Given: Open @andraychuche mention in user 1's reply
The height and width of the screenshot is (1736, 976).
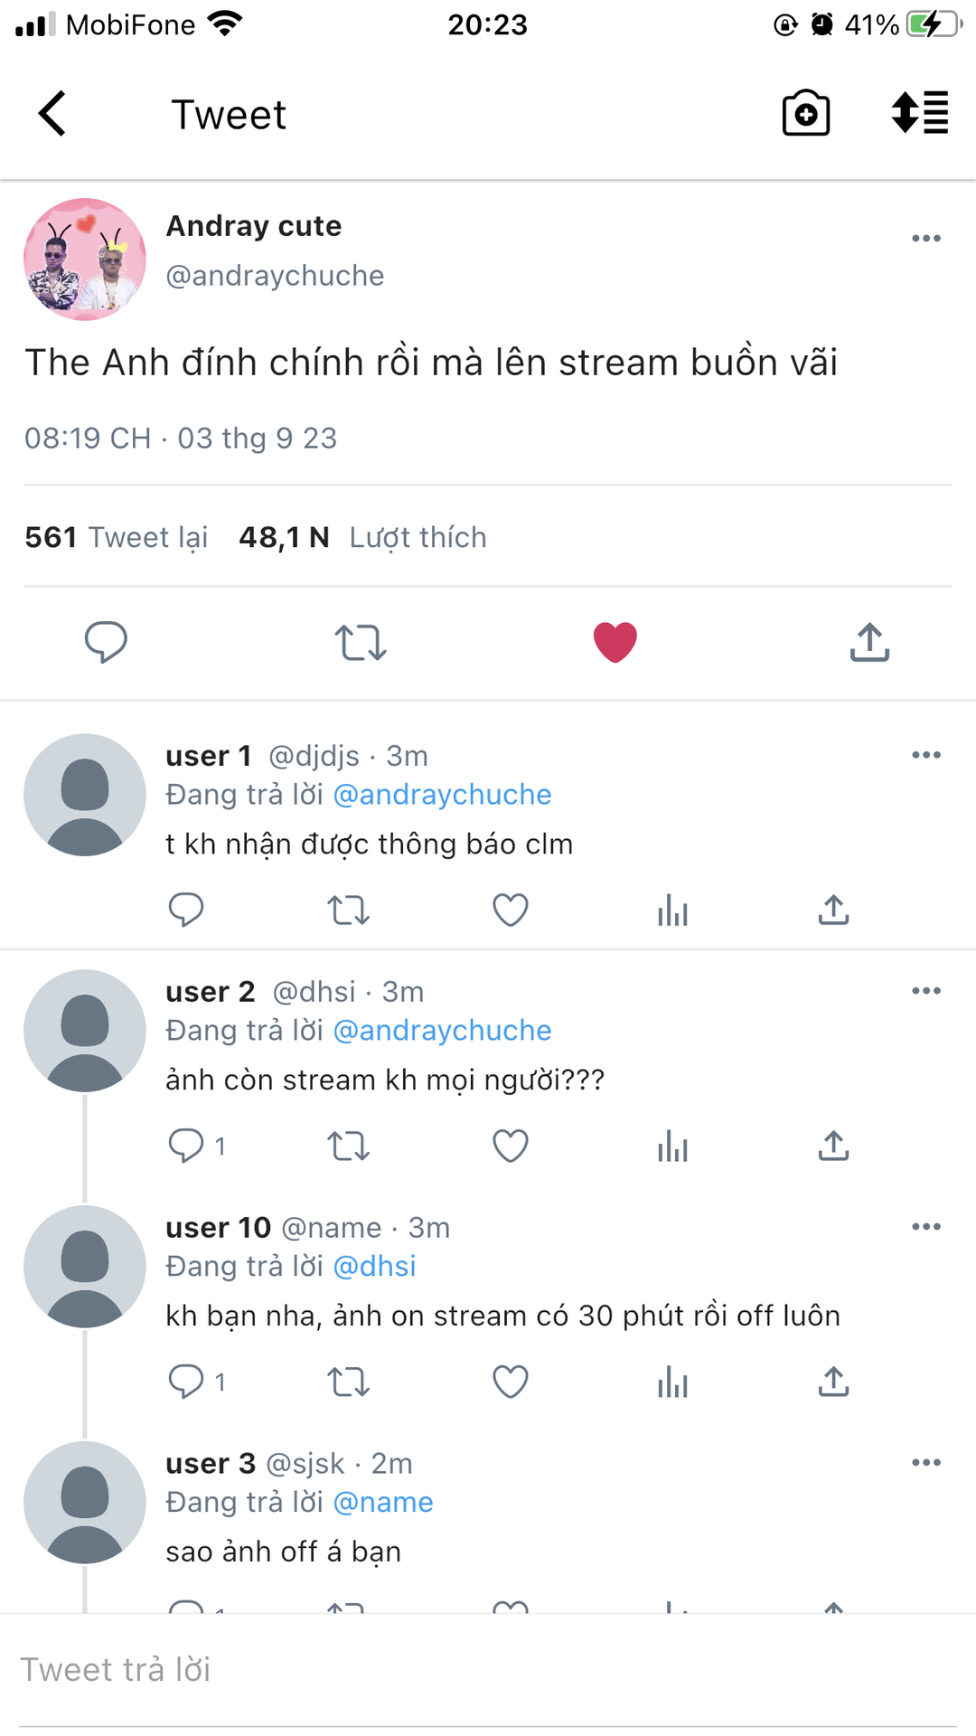Looking at the screenshot, I should [x=442, y=795].
